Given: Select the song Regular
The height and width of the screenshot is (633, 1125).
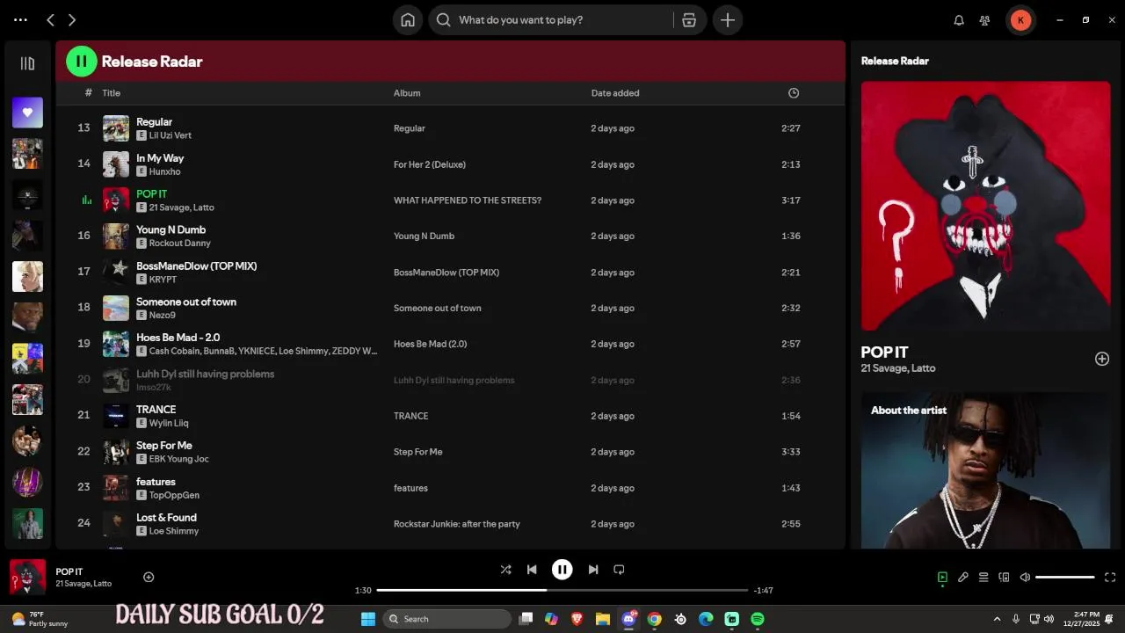Looking at the screenshot, I should [x=154, y=122].
